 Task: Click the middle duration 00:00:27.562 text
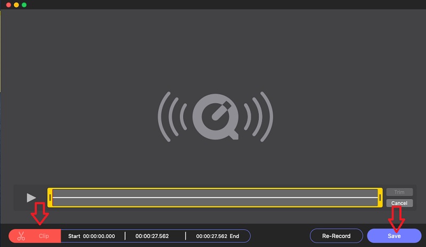click(x=152, y=236)
